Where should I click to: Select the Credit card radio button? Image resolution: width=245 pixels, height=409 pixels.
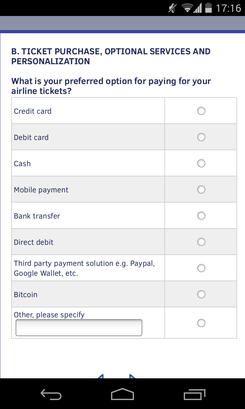tap(201, 111)
